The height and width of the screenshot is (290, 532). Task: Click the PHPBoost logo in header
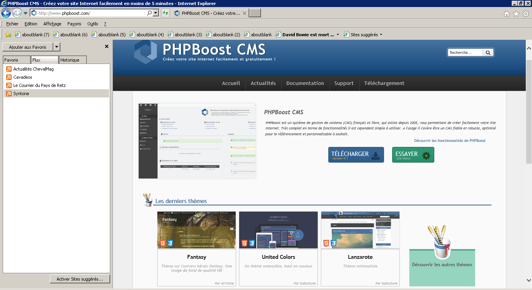coord(145,52)
